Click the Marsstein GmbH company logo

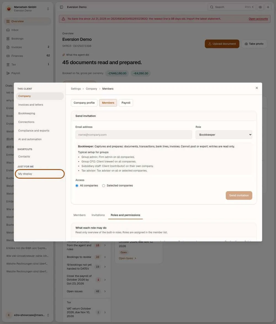(x=9, y=9)
